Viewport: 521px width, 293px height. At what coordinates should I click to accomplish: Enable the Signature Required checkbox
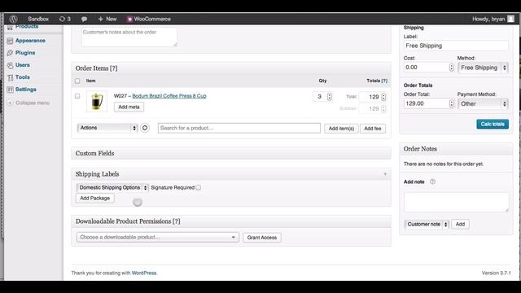pyautogui.click(x=199, y=188)
